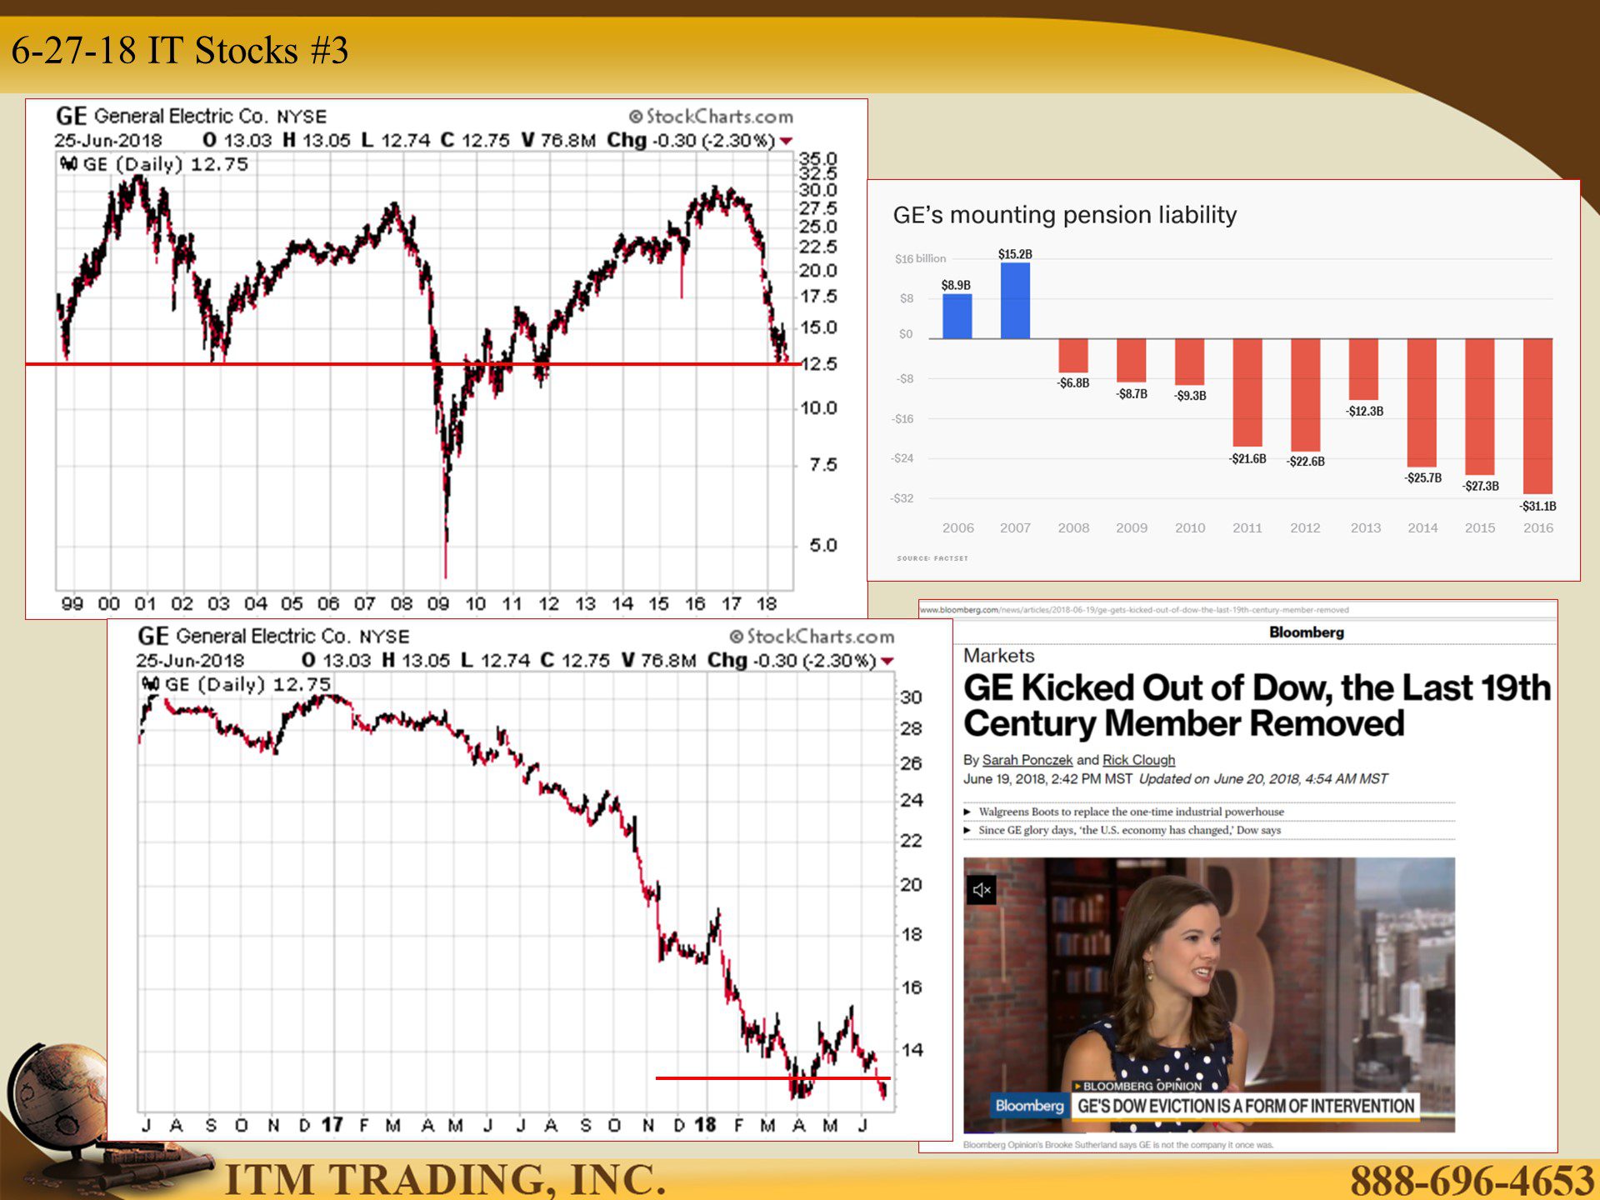Screen dimensions: 1600x1200
Task: Click the -$31.1B bar for 2016
Action: (1537, 417)
